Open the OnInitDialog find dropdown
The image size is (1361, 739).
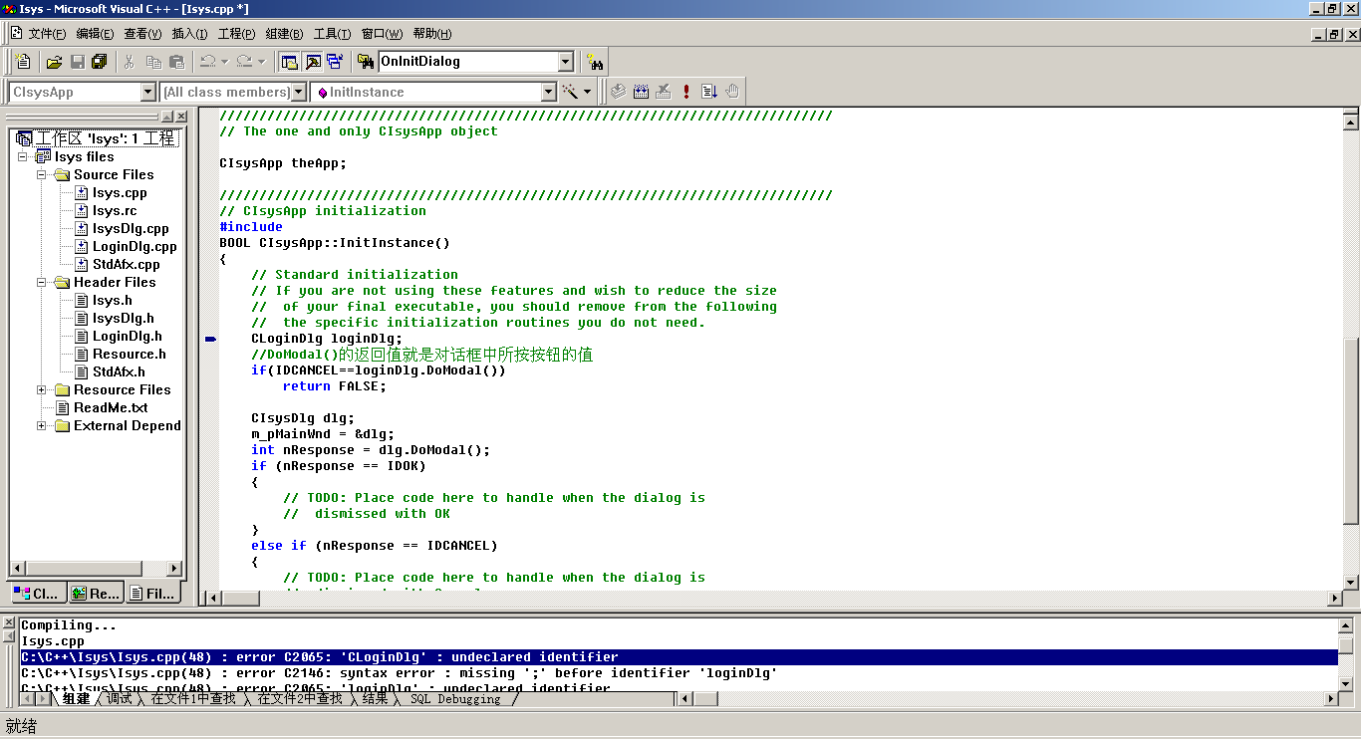(566, 62)
